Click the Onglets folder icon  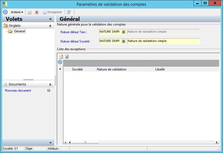6,25
